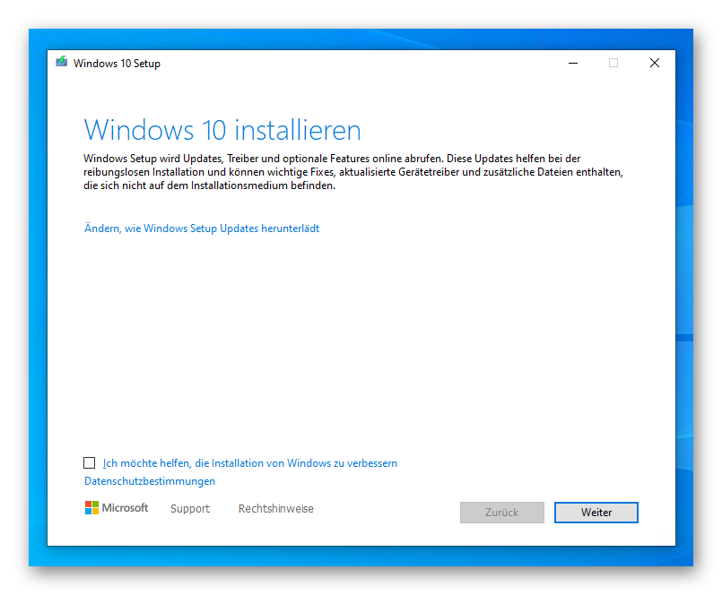Continue with the Weiter button
Viewport: 722px width, 595px height.
596,513
